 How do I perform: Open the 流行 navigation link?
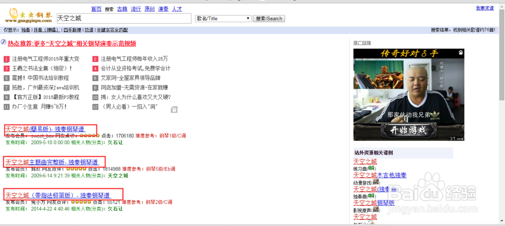[x=136, y=9]
